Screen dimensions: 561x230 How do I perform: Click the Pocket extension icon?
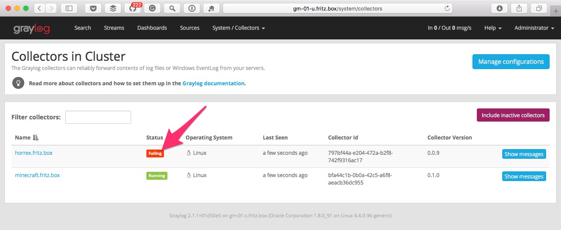click(x=93, y=8)
